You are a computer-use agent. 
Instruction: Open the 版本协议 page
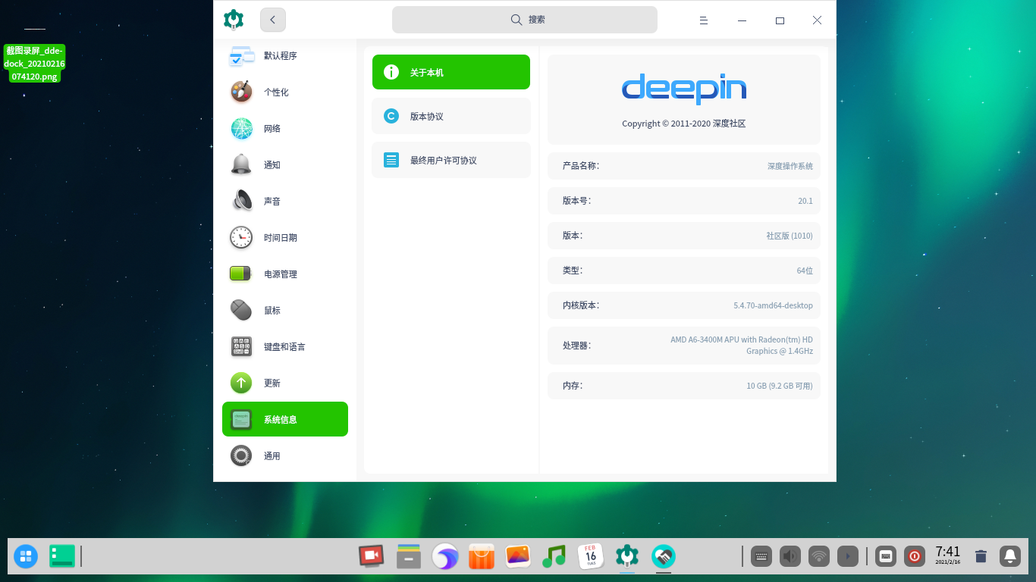(451, 116)
